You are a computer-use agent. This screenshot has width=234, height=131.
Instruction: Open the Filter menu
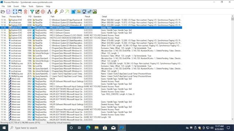(x=23, y=7)
